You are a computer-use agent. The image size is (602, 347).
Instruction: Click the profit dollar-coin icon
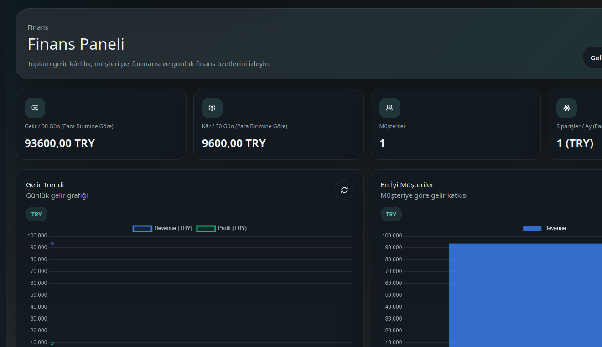click(x=212, y=108)
